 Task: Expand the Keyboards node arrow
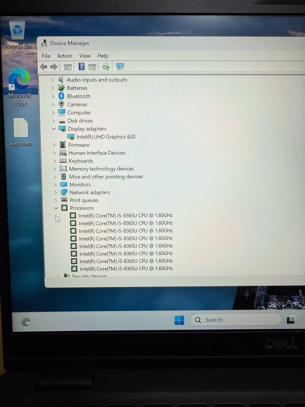point(55,161)
